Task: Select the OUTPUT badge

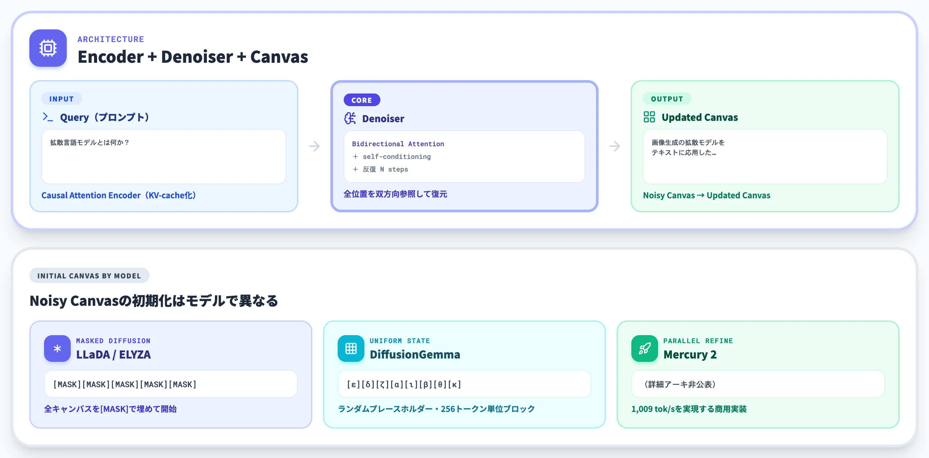Action: (667, 99)
